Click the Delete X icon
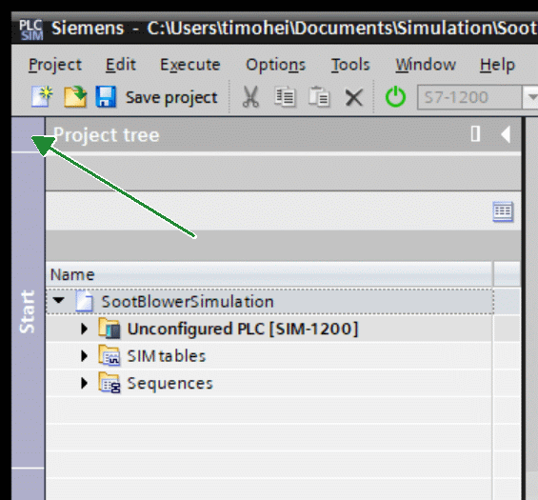 coord(354,98)
